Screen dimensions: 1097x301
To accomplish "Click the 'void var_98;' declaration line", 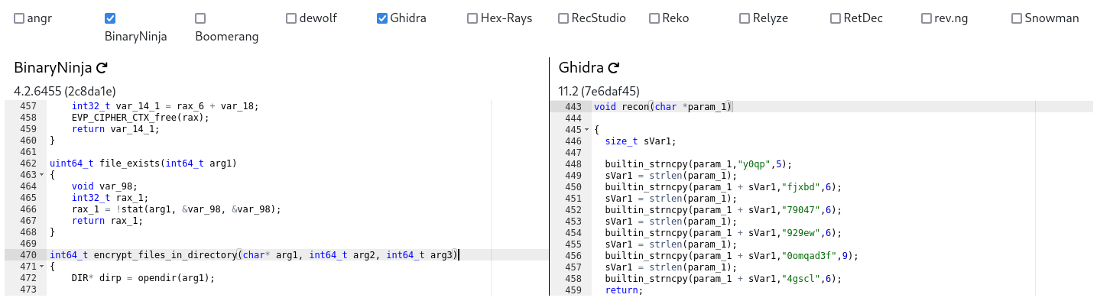I will click(x=105, y=186).
